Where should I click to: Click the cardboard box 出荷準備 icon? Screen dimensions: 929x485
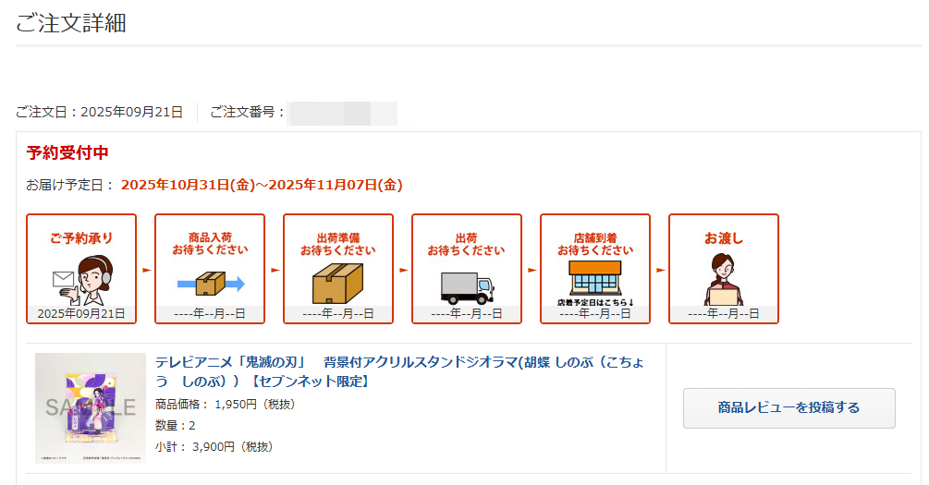[338, 283]
